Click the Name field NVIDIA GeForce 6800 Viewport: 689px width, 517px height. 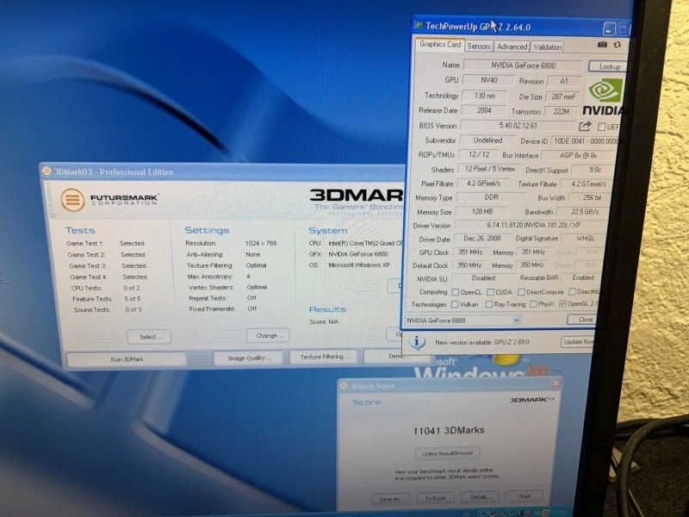point(523,65)
